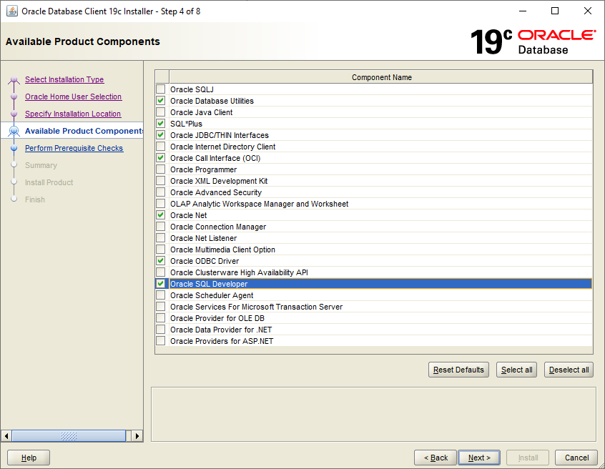Enable the Oracle Scheduler Agent checkbox
This screenshot has width=605, height=469.
point(160,295)
